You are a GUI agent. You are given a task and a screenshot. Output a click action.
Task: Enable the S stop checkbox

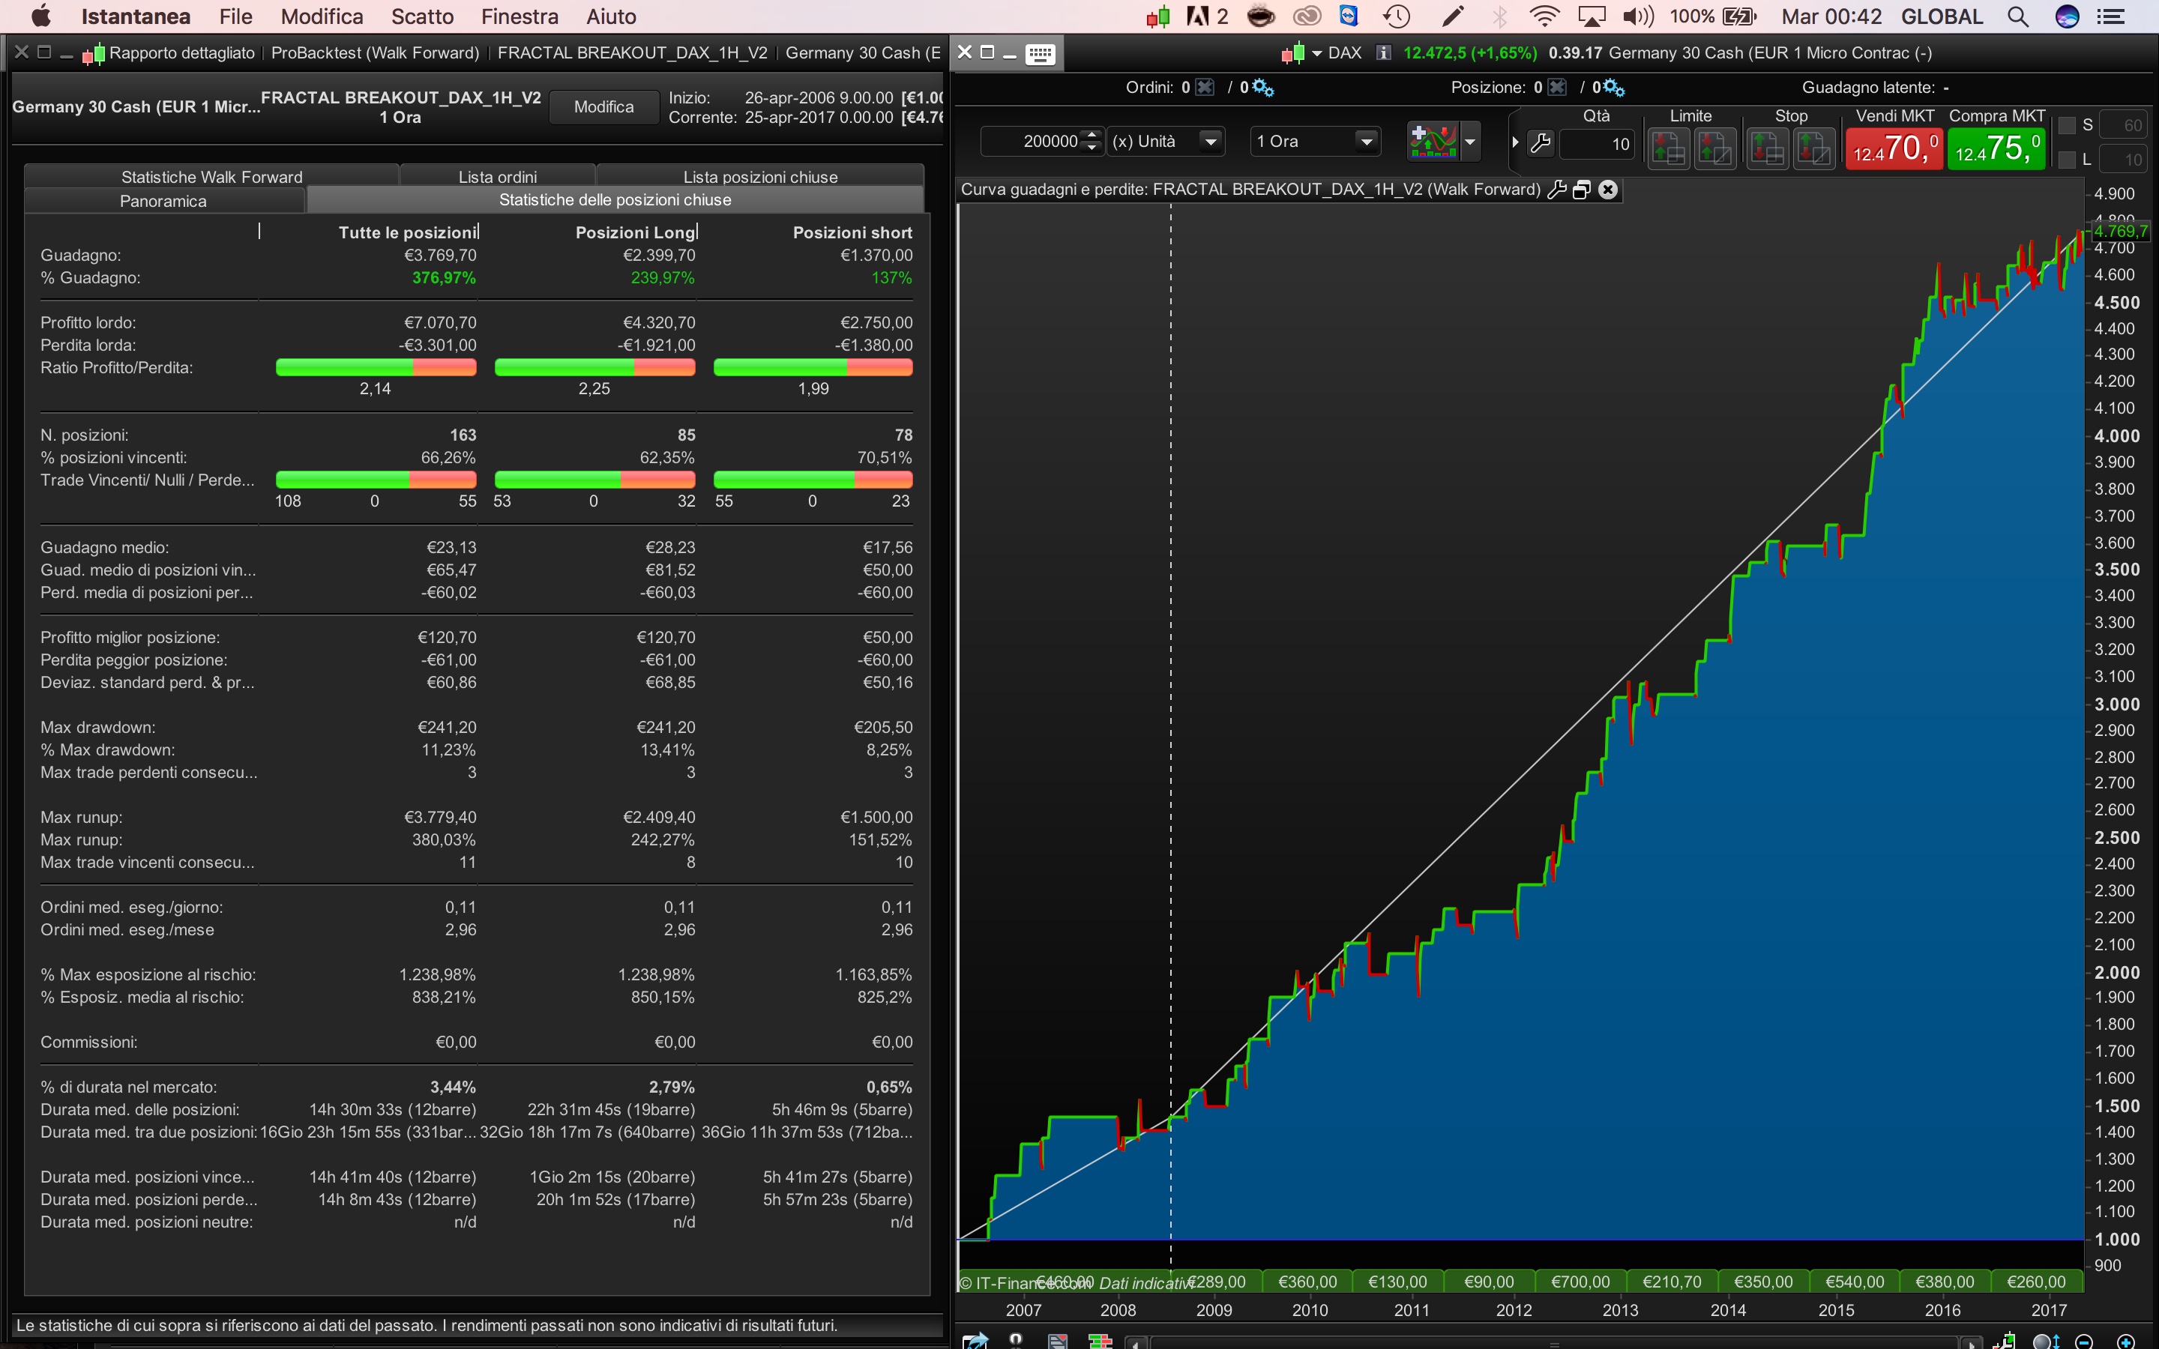[2066, 125]
